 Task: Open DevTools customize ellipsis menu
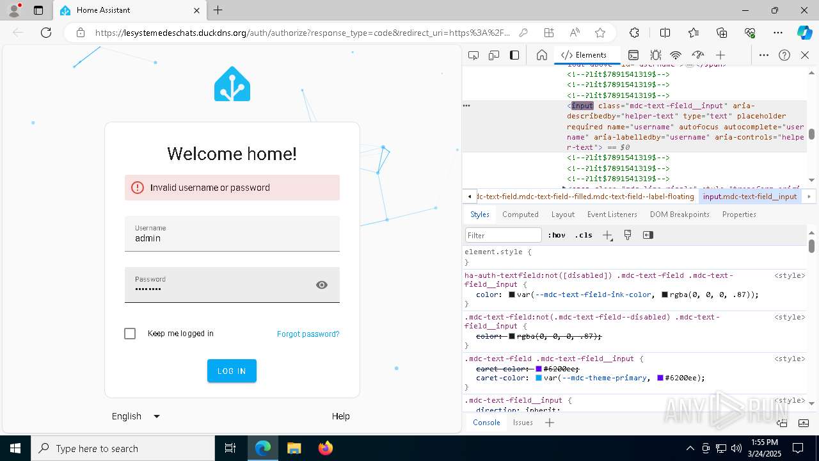coord(764,55)
